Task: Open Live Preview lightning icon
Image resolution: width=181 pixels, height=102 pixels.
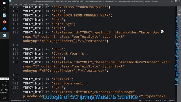Action: point(179,10)
